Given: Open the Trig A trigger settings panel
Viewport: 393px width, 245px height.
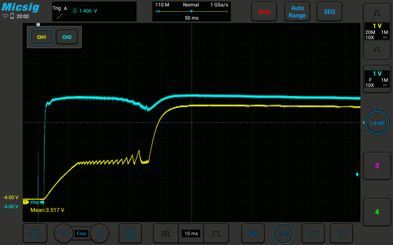Looking at the screenshot, I should tap(94, 11).
